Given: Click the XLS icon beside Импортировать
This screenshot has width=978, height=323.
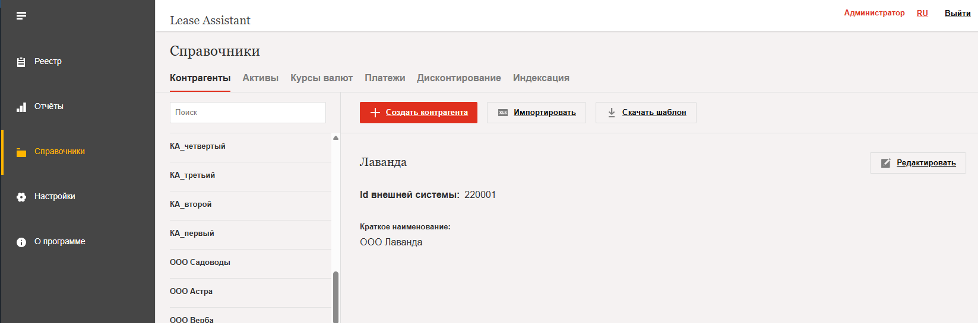Looking at the screenshot, I should click(x=503, y=113).
